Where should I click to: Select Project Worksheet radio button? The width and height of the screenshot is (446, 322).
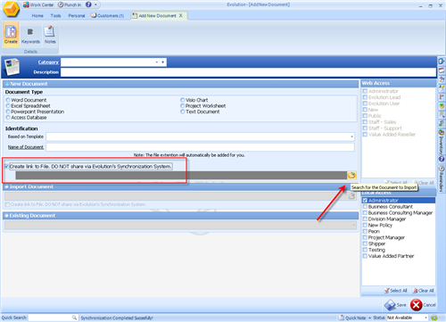pyautogui.click(x=183, y=106)
